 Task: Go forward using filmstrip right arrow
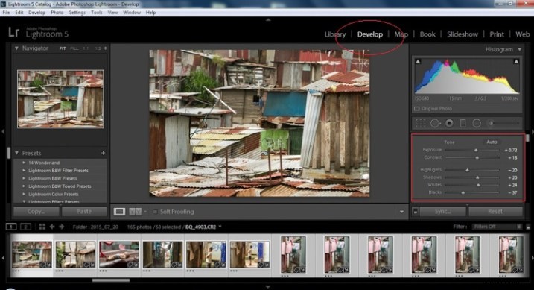pos(62,227)
